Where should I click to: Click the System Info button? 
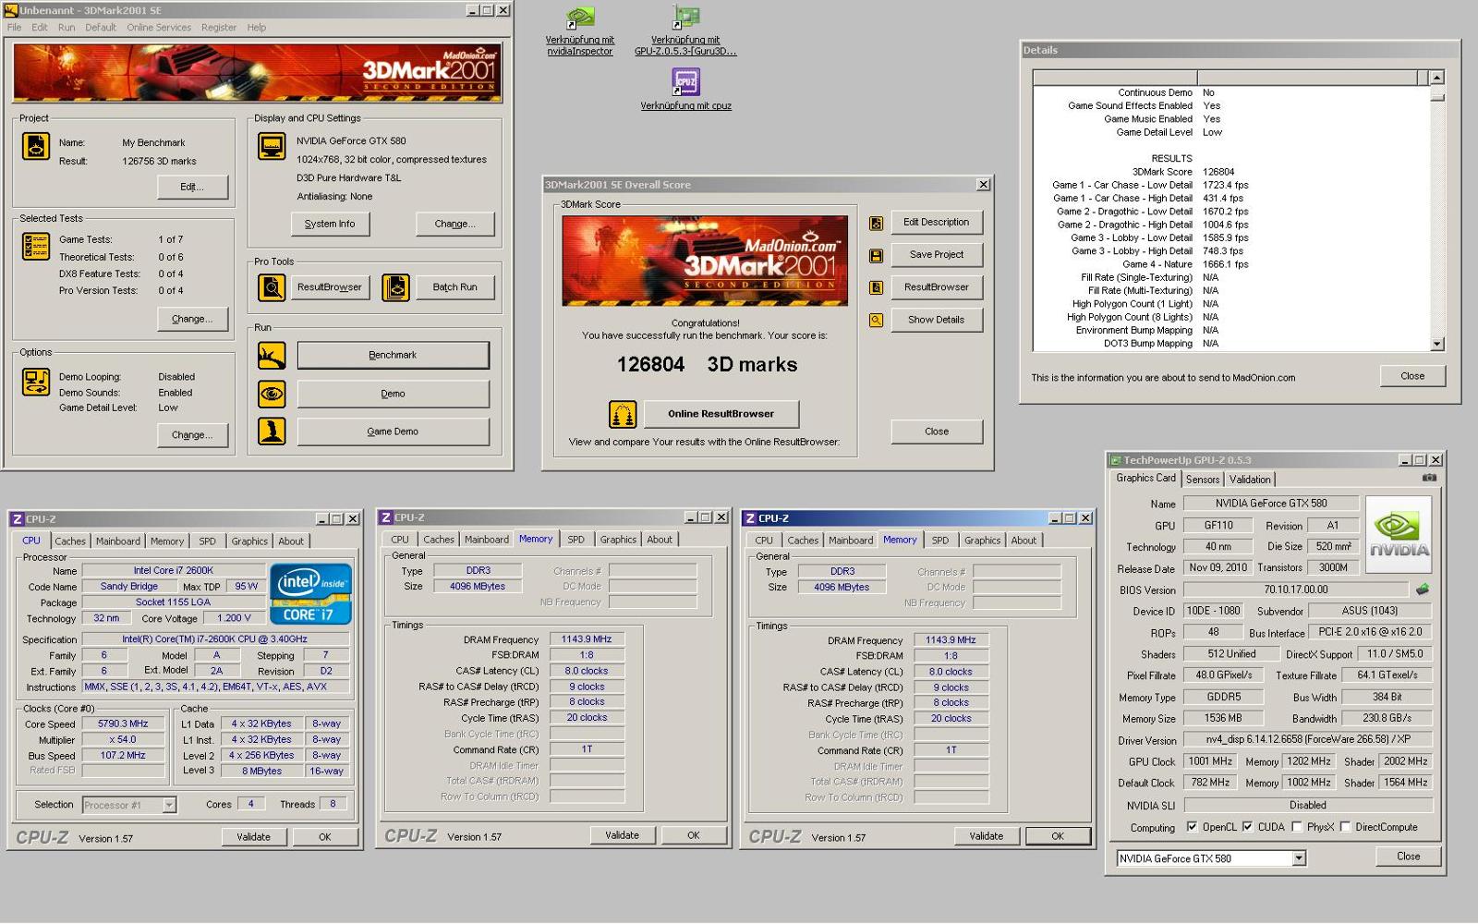point(330,224)
